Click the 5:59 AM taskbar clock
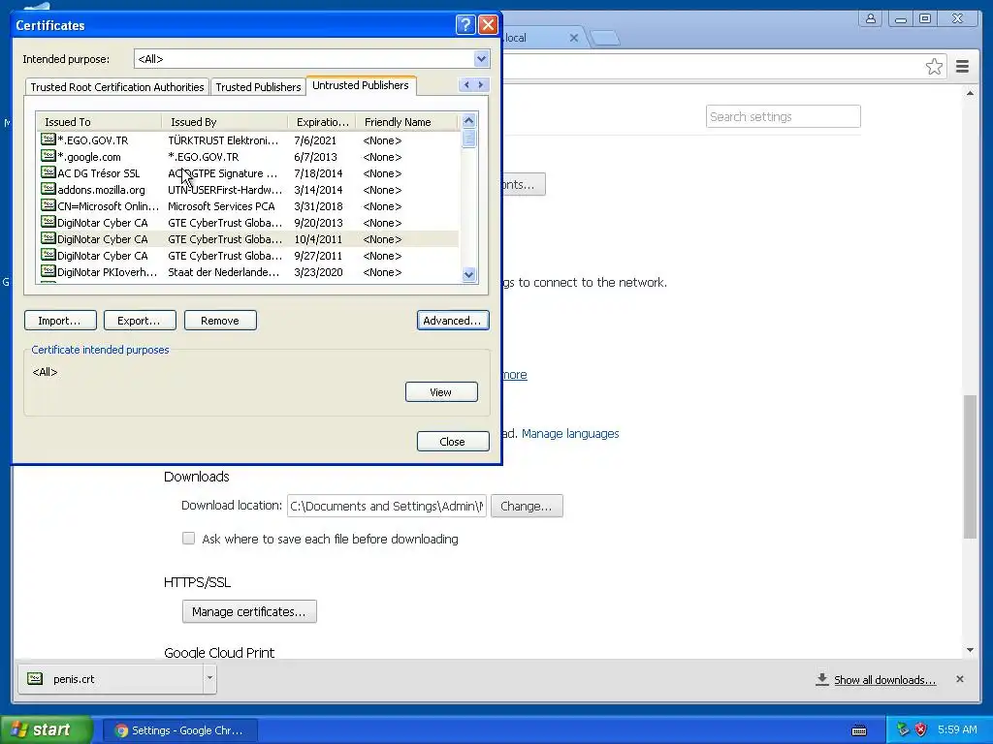Image resolution: width=993 pixels, height=744 pixels. pos(957,729)
